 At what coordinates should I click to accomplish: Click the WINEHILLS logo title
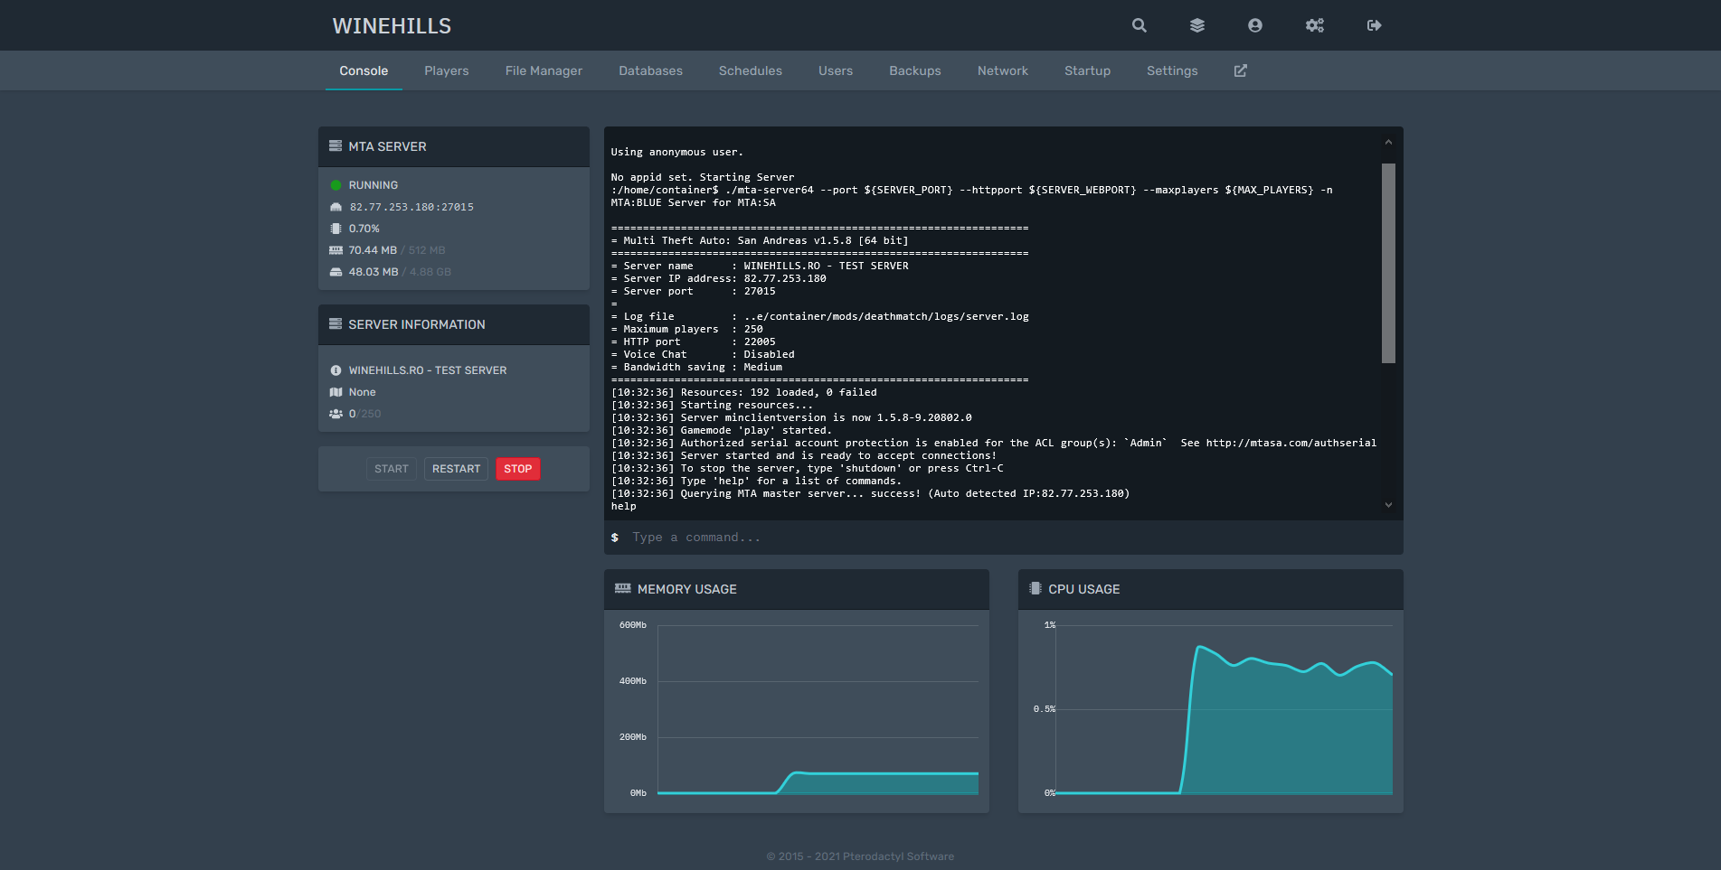click(392, 26)
